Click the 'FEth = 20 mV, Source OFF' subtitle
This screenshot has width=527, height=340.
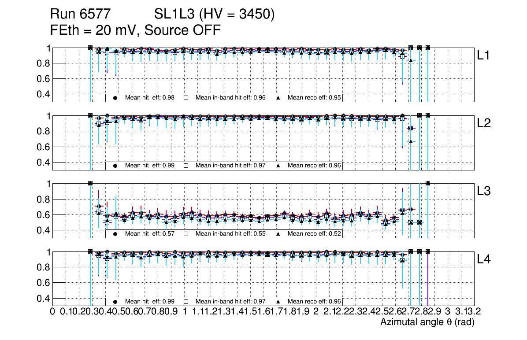click(x=135, y=30)
